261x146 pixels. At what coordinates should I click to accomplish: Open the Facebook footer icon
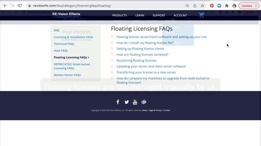118,102
